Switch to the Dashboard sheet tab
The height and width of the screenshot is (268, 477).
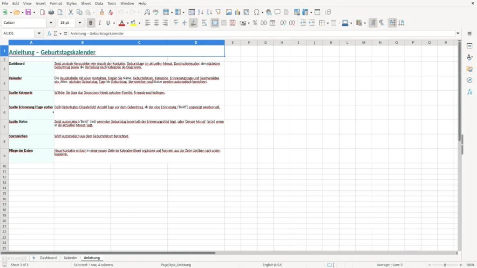click(x=48, y=258)
